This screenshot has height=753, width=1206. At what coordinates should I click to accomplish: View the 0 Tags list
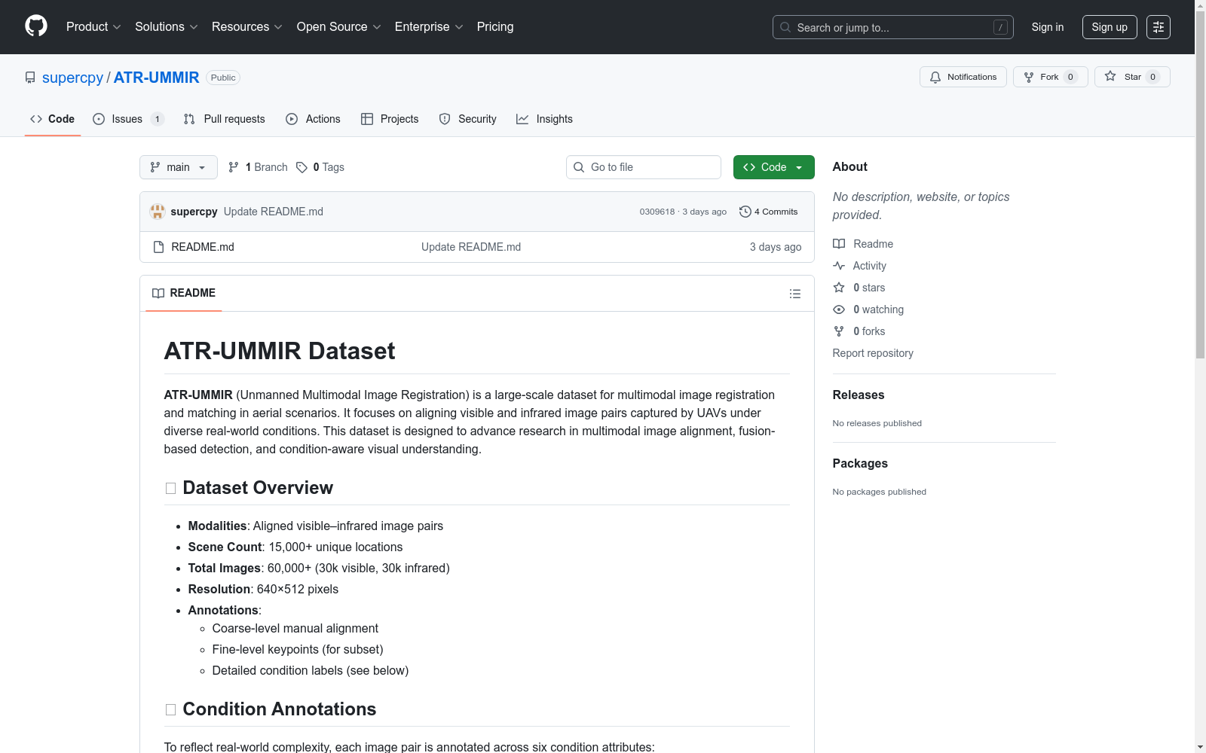[x=320, y=167]
